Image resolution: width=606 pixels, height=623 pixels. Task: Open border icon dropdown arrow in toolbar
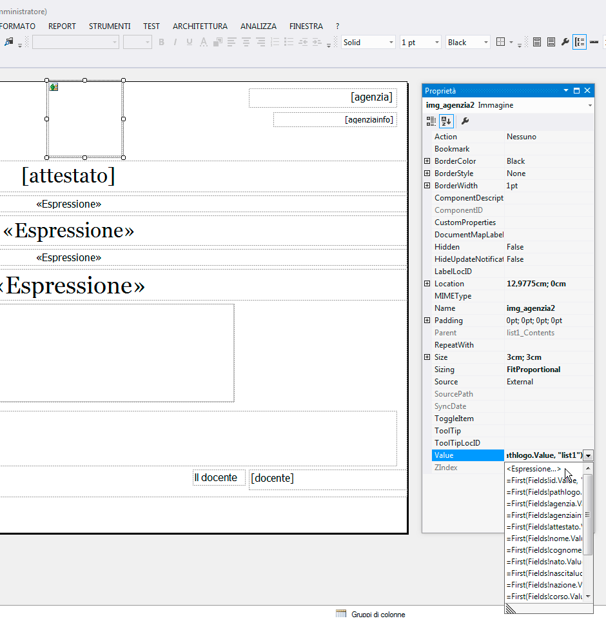(x=511, y=42)
